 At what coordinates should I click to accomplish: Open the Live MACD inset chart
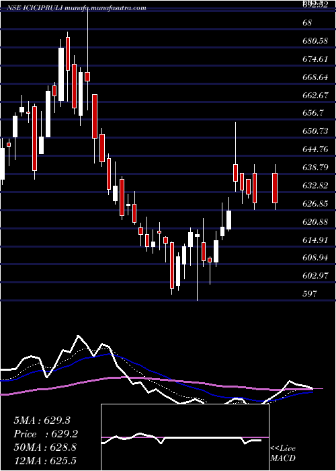[185, 437]
